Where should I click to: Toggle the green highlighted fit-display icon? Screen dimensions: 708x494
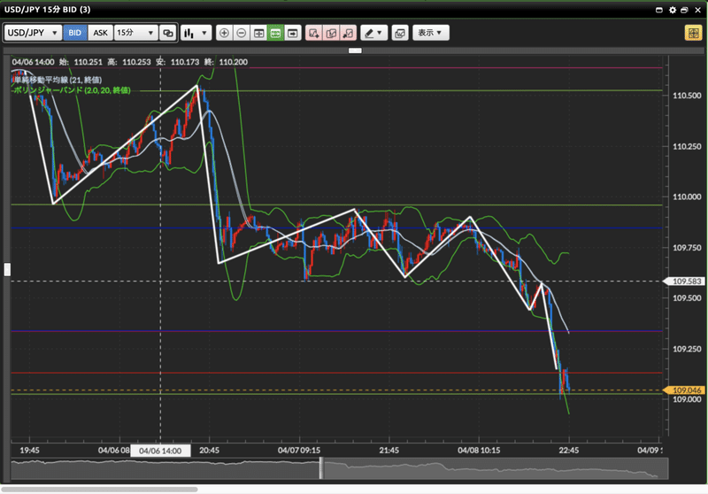pyautogui.click(x=275, y=33)
